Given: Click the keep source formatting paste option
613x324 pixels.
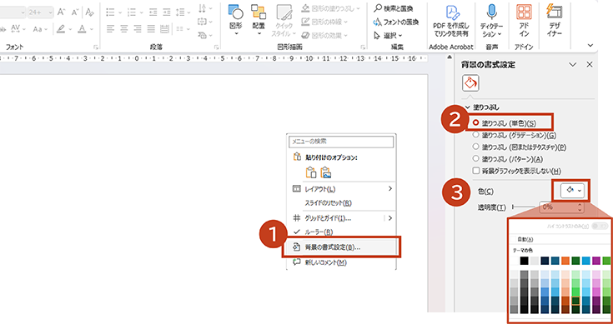Looking at the screenshot, I should [311, 172].
